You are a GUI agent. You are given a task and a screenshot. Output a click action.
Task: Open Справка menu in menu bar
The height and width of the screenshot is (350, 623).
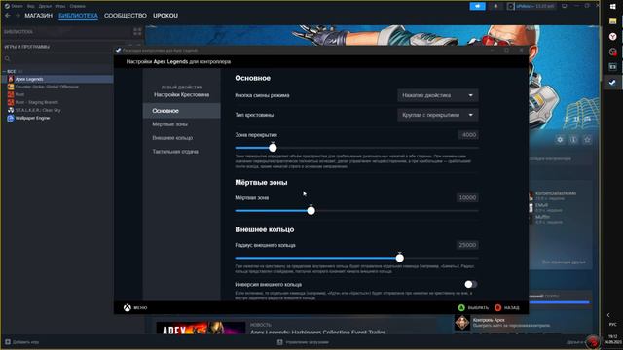[78, 6]
